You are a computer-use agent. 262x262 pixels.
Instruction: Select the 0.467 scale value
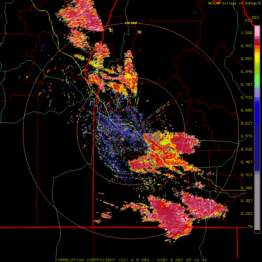(247, 162)
